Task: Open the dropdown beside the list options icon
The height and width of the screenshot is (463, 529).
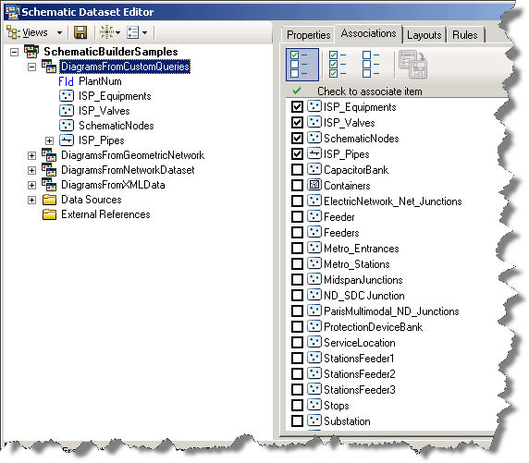Action: [144, 32]
